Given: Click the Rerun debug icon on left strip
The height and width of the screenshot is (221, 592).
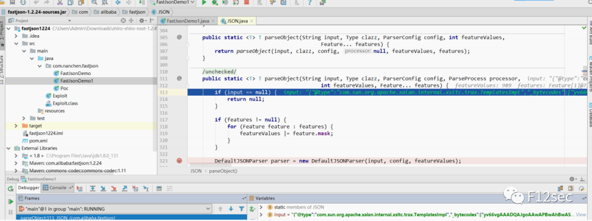Looking at the screenshot, I should click(10, 188).
